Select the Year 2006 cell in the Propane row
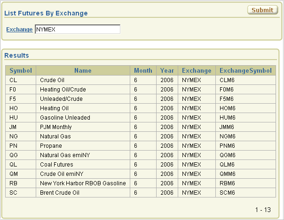This screenshot has height=220, width=284. click(x=167, y=146)
